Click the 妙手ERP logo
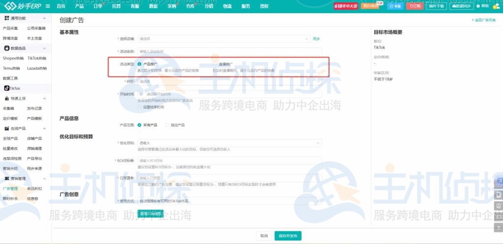The height and width of the screenshot is (244, 503). (x=23, y=6)
